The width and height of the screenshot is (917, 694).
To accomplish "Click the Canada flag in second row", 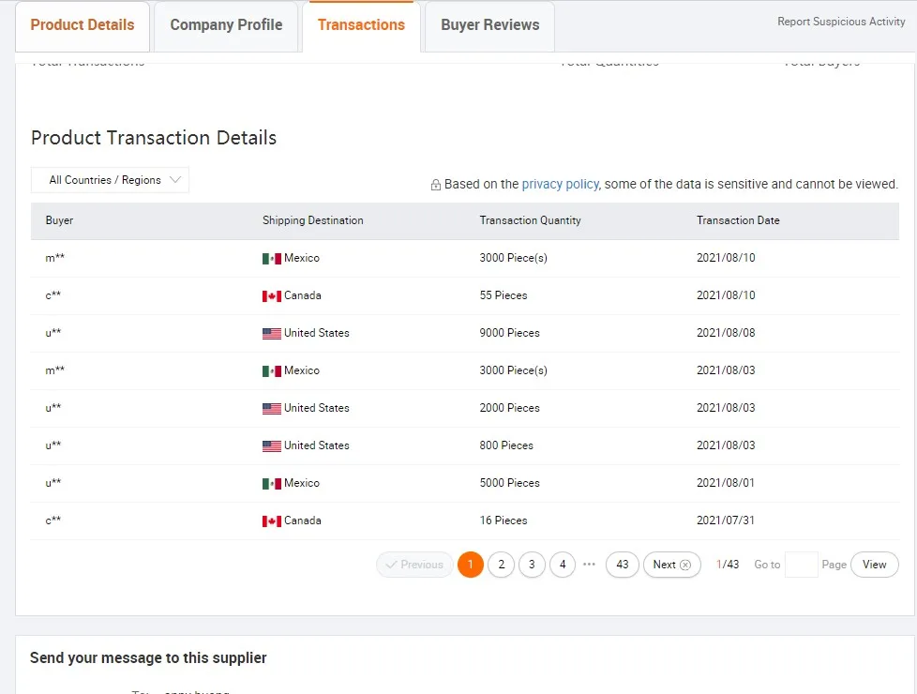I will tap(271, 296).
